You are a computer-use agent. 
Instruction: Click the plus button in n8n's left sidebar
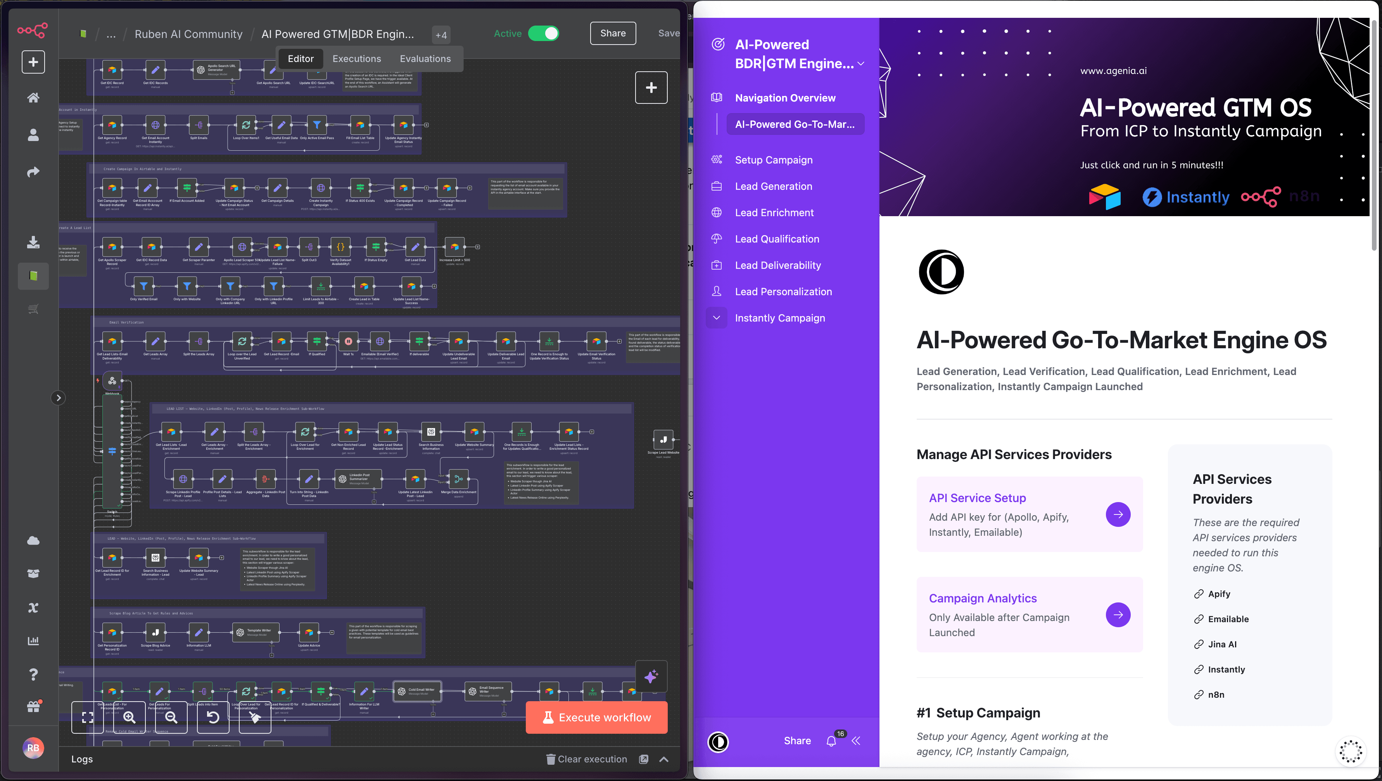[33, 62]
